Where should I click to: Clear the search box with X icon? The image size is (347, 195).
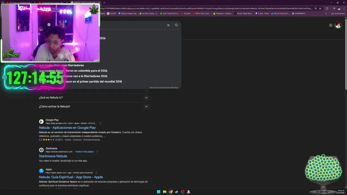click(x=168, y=25)
